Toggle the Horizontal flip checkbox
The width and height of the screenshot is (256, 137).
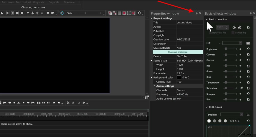click(210, 33)
